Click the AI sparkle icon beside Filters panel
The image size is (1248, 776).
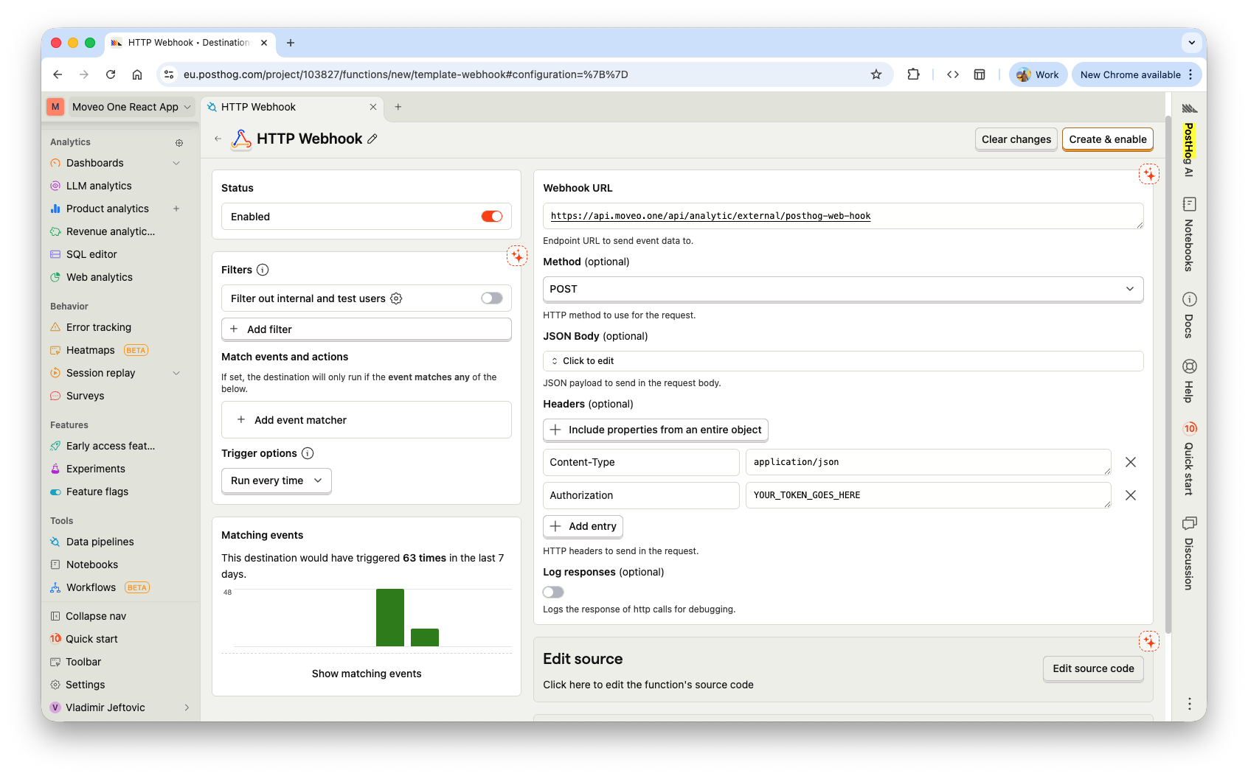click(x=517, y=256)
